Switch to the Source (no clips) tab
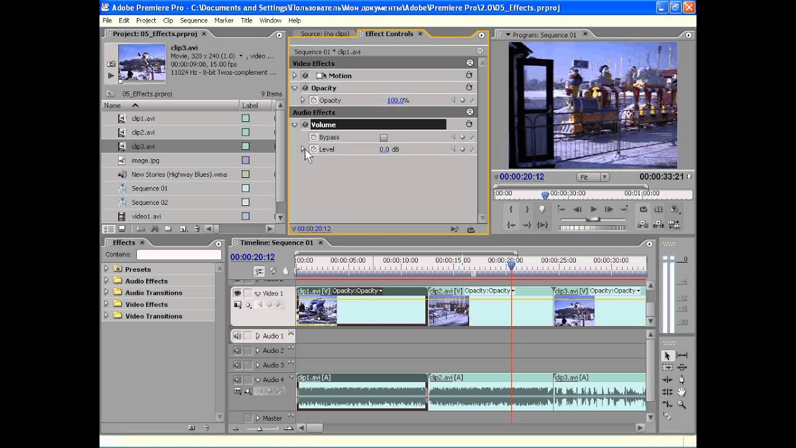The height and width of the screenshot is (448, 796). (324, 34)
